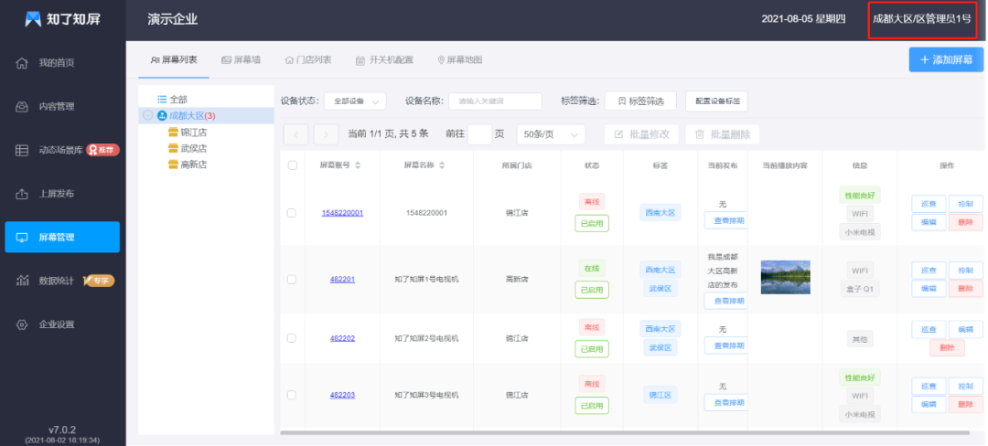Switch to the 开关机配置 tab
The image size is (988, 446).
click(x=384, y=60)
